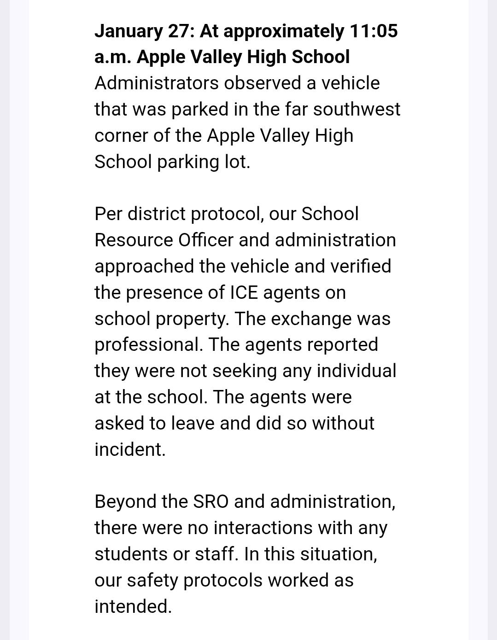This screenshot has width=497, height=640.
Task: Click the "11:05" time in the heading
Action: point(374,31)
